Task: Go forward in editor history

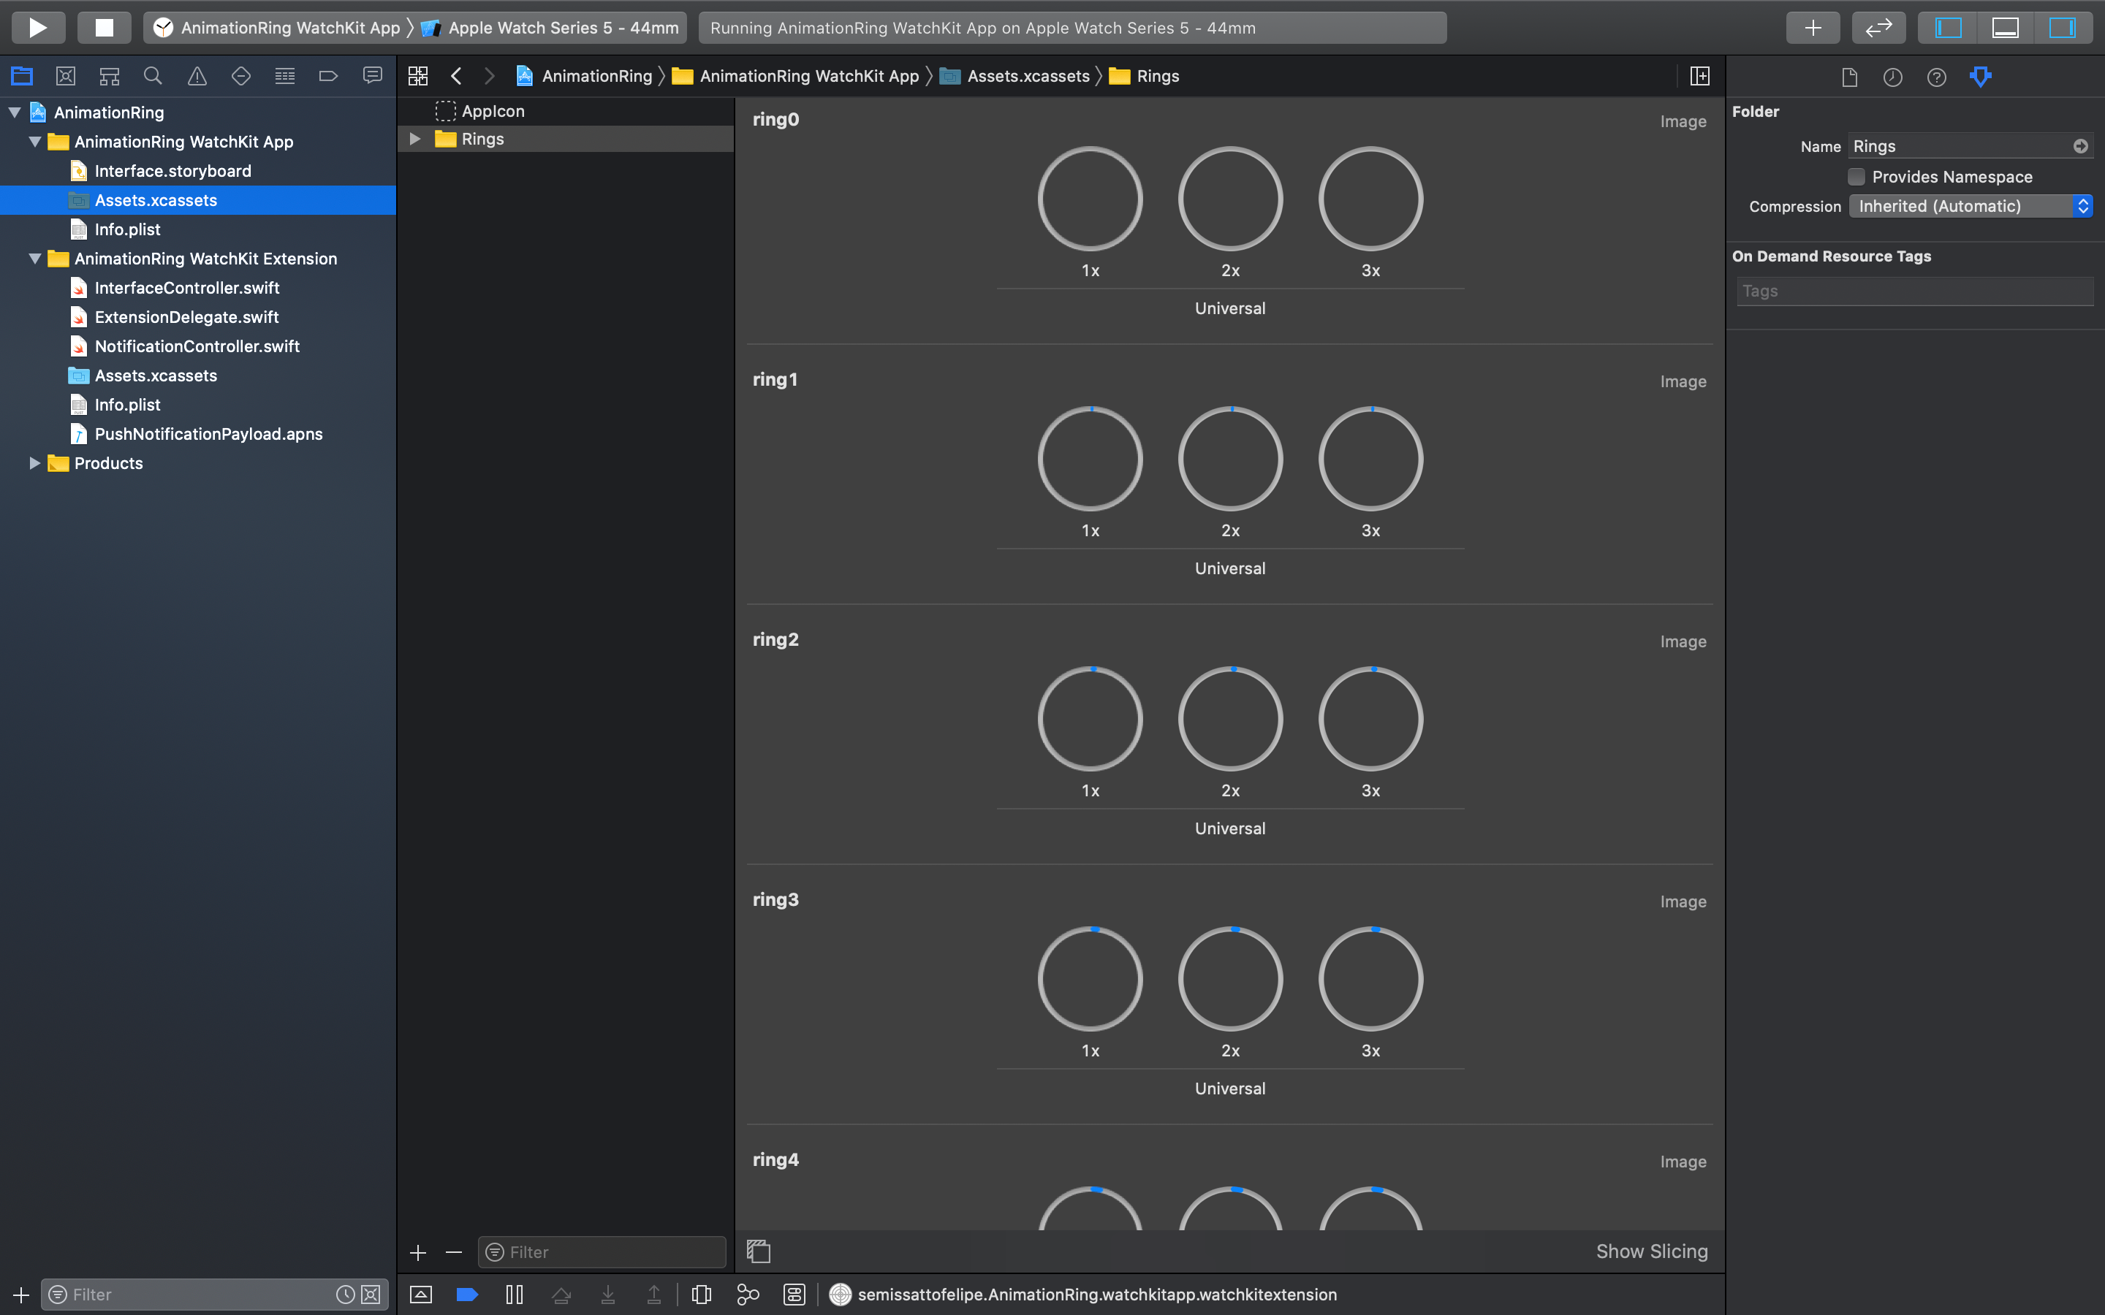Action: point(490,76)
